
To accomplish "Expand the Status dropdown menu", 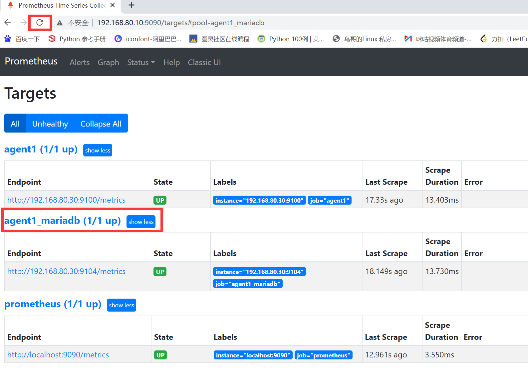I will tap(141, 62).
